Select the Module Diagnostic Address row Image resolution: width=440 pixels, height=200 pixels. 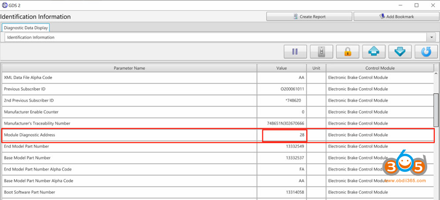129,135
